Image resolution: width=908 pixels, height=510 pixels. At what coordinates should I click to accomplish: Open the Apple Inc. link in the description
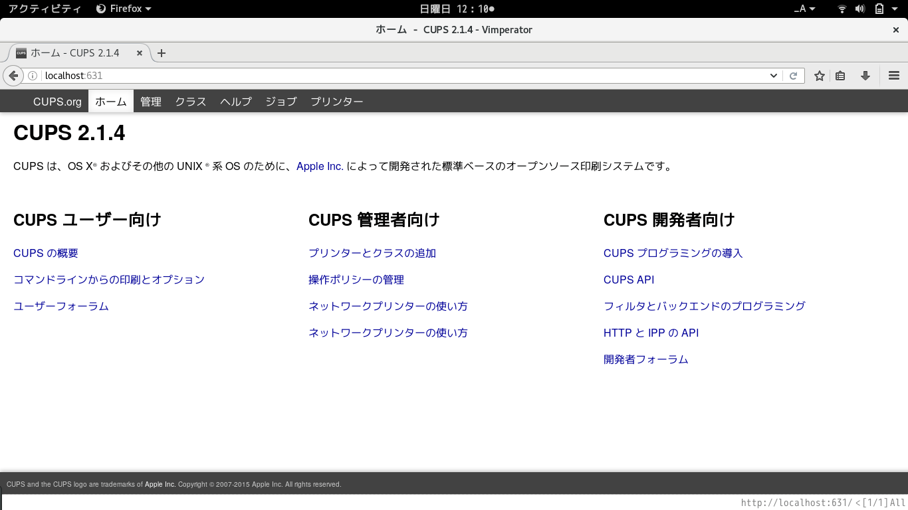click(320, 167)
